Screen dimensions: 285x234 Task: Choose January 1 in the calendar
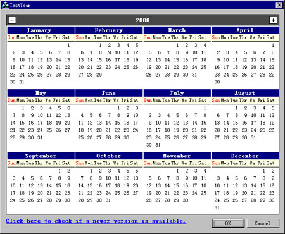68,45
